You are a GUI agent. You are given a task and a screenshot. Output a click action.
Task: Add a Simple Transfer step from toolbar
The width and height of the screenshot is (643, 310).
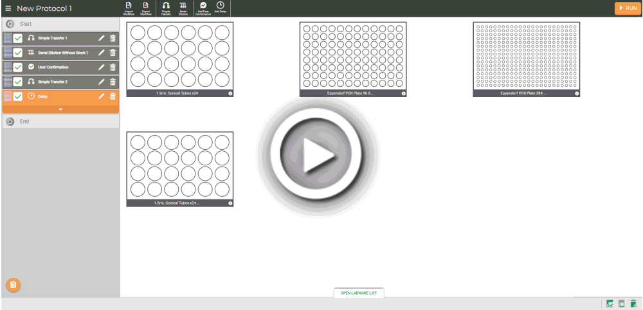tap(166, 8)
